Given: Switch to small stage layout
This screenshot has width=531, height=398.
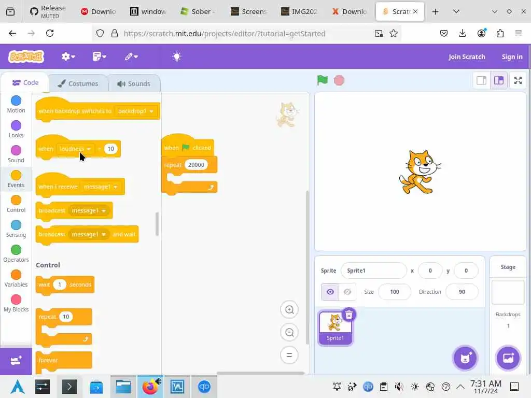Looking at the screenshot, I should [481, 80].
